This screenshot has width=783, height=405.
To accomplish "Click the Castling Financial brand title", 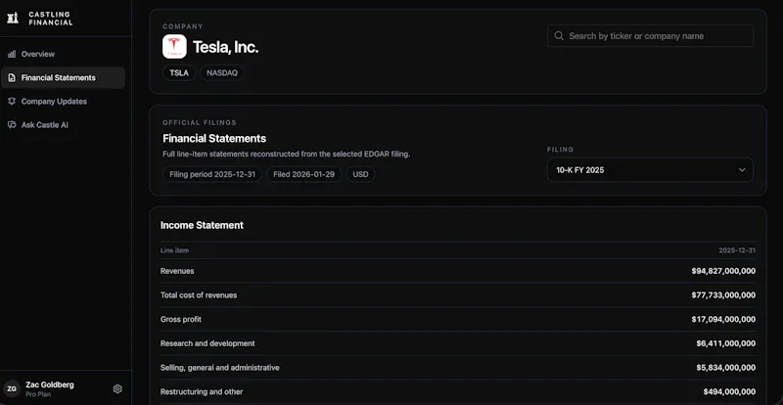I will click(51, 19).
